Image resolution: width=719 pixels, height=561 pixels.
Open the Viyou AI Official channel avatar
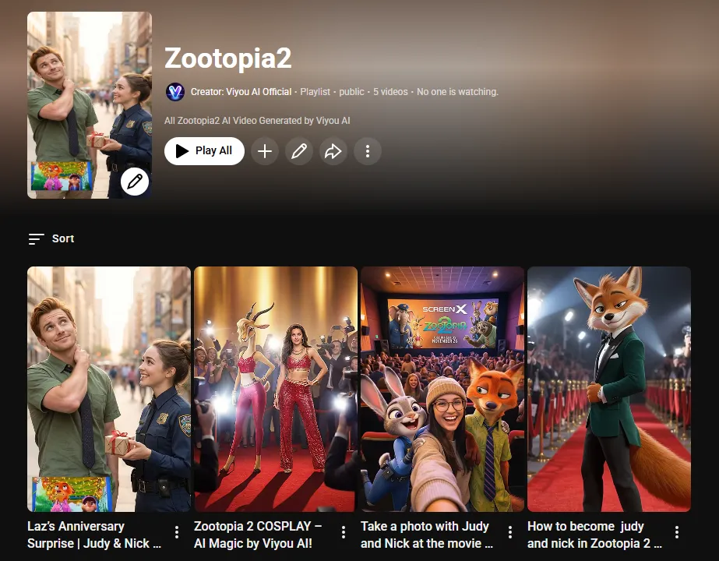[175, 92]
